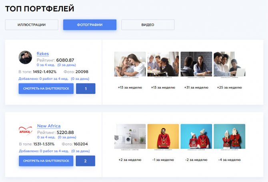The image size is (268, 182).
Task: Open the fizkes portfolio link
Action: click(43, 54)
